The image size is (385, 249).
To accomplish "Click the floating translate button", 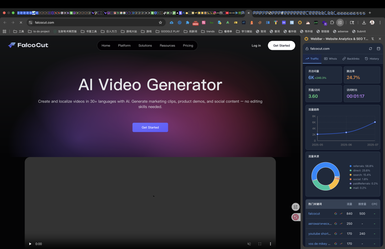I will pos(296,217).
